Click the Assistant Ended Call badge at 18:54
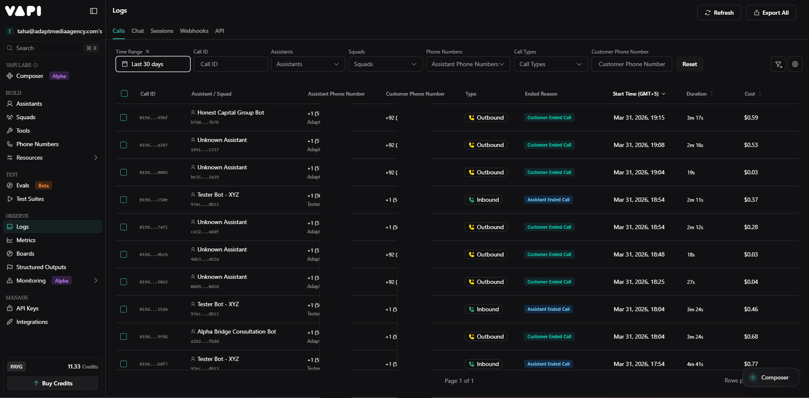Viewport: 809px width, 398px height. point(548,200)
